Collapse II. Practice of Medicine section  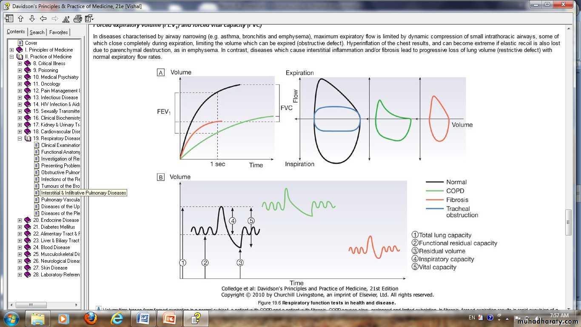tap(12, 57)
